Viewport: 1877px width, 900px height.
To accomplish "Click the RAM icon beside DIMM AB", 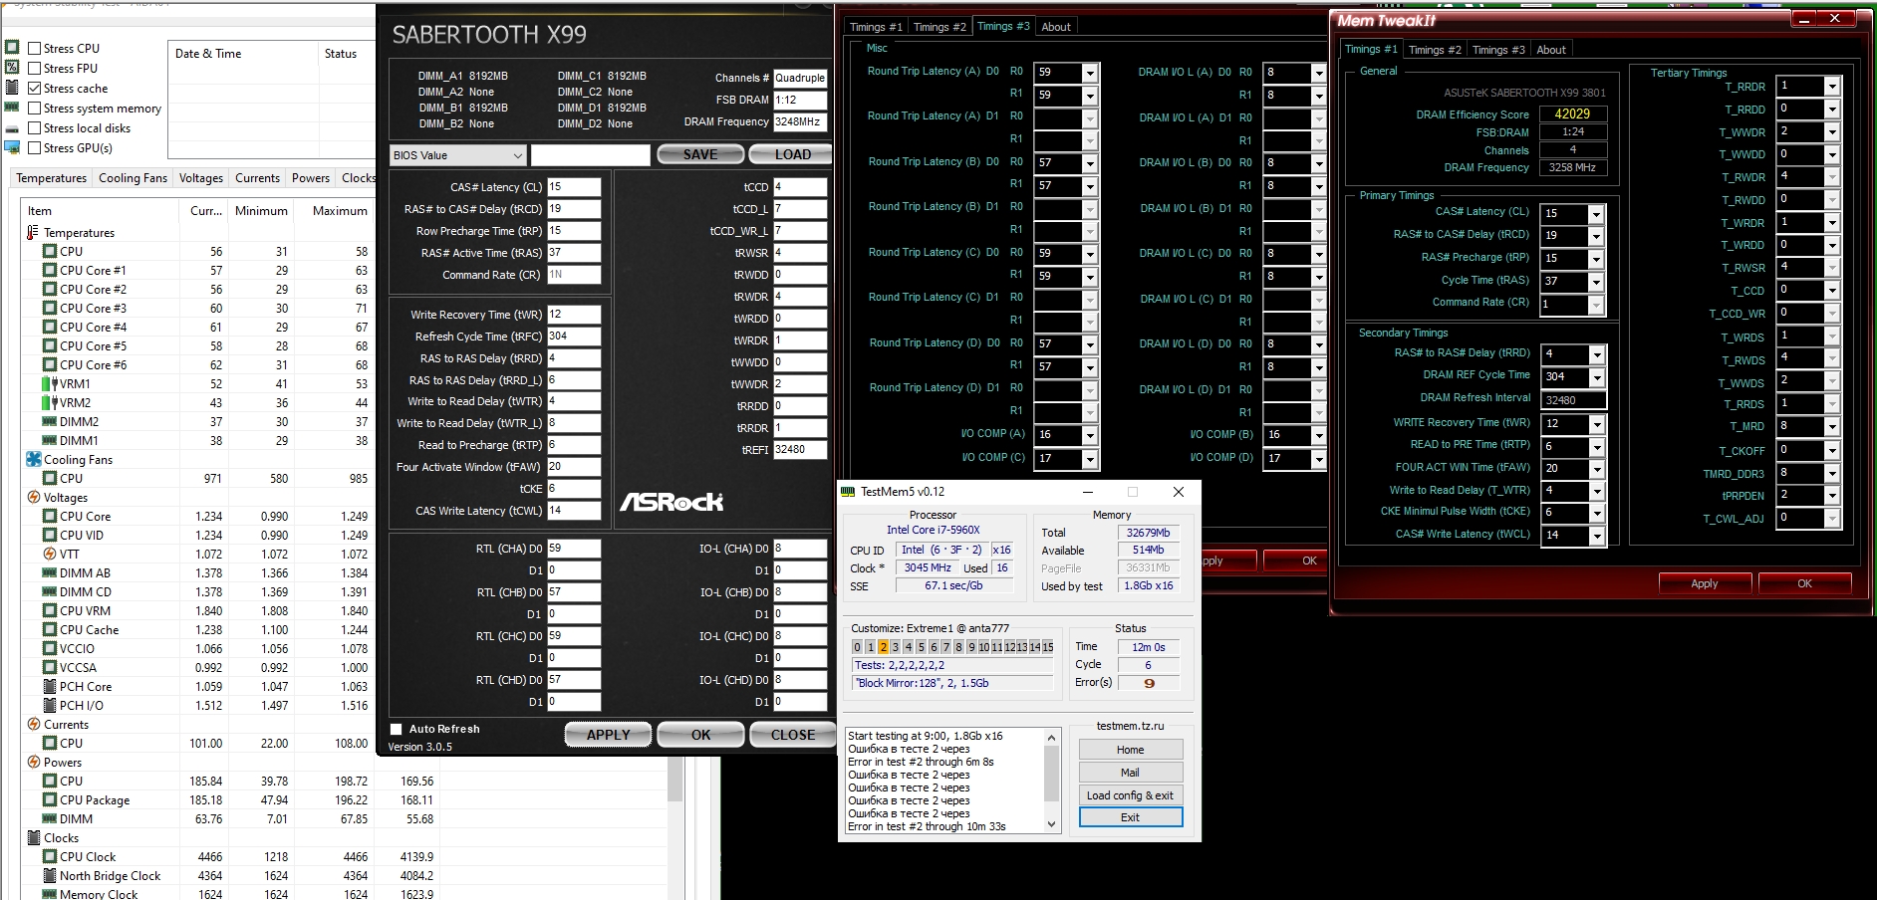I will [x=50, y=572].
